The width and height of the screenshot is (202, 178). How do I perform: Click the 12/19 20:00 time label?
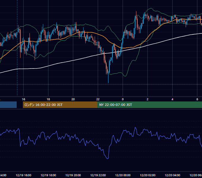click(73, 175)
